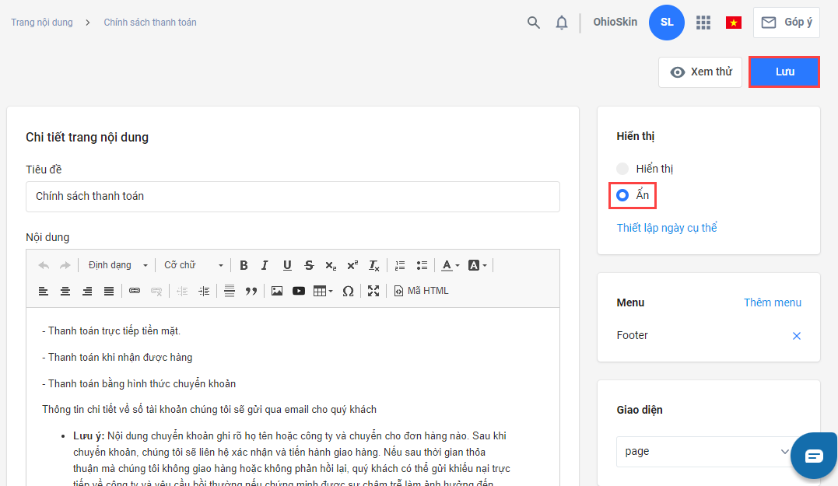Switch editor to fullscreen mode
This screenshot has height=486, width=838.
point(373,291)
